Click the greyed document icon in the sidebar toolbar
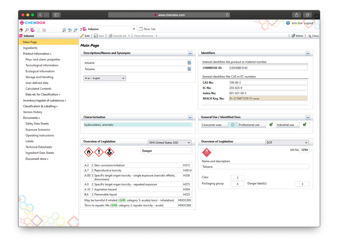This screenshot has width=338, height=241. pos(38,30)
